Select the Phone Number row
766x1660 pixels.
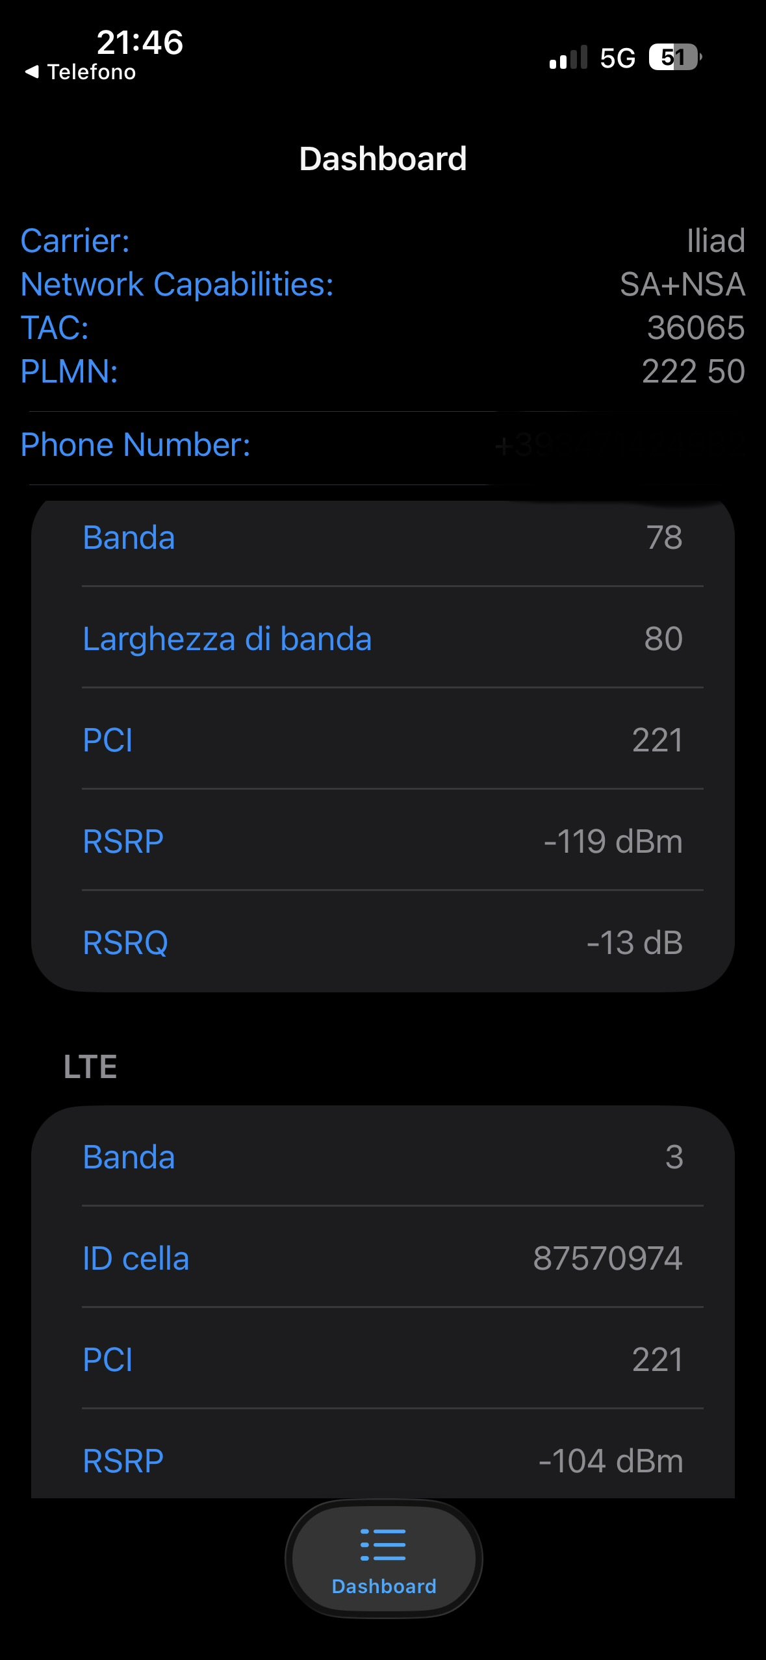(383, 446)
